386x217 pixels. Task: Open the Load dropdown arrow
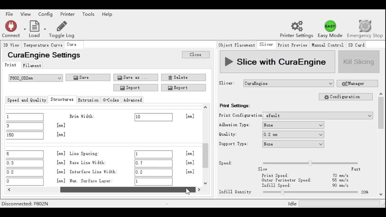pos(45,29)
